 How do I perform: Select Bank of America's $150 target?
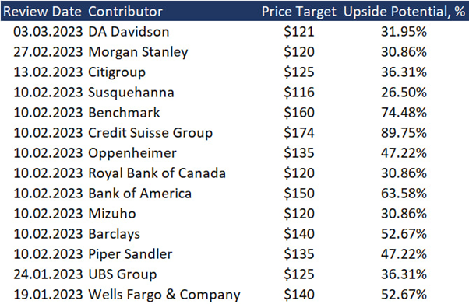(x=299, y=194)
